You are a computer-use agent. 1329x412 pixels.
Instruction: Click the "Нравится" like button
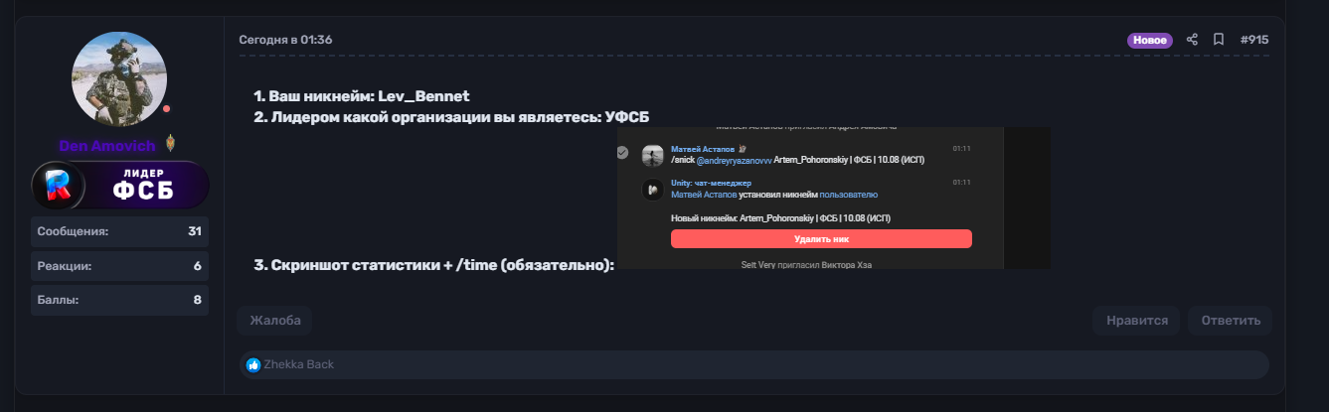[1136, 321]
